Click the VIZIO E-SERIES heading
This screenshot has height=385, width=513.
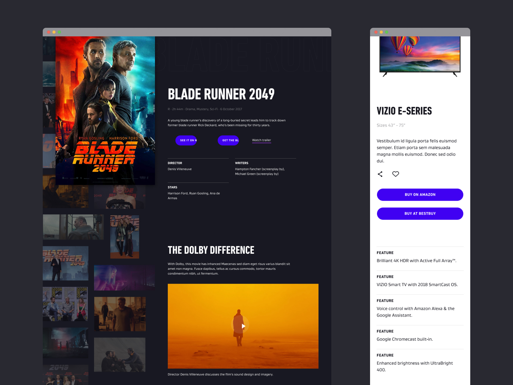(x=404, y=111)
